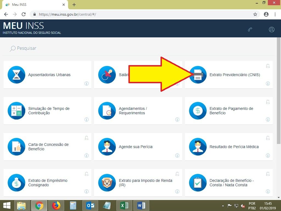Show info for Simulação de Tempo de Contribuição

[86, 120]
